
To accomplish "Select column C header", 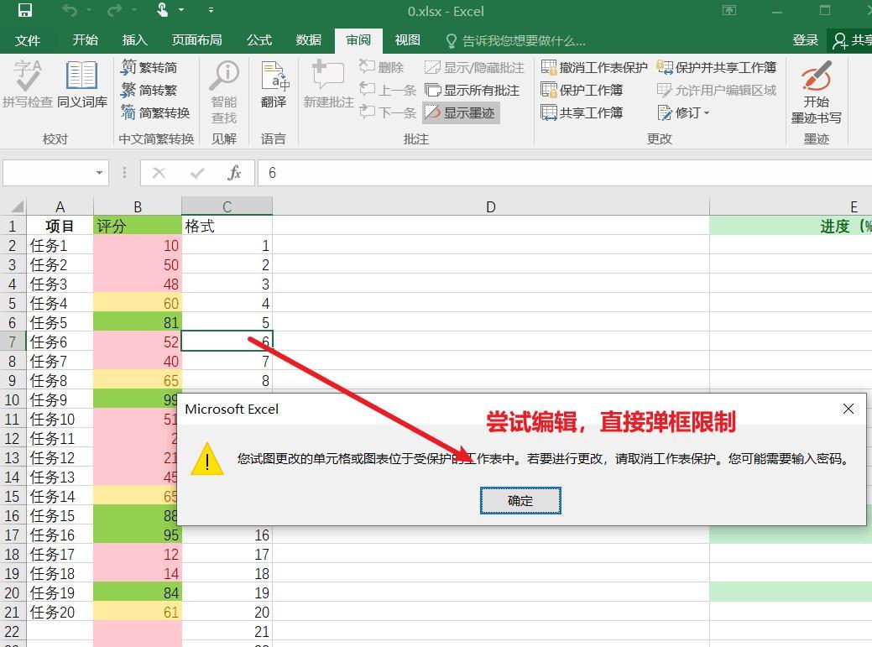I will 227,206.
